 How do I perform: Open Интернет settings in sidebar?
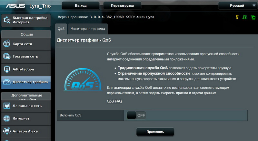(25, 118)
